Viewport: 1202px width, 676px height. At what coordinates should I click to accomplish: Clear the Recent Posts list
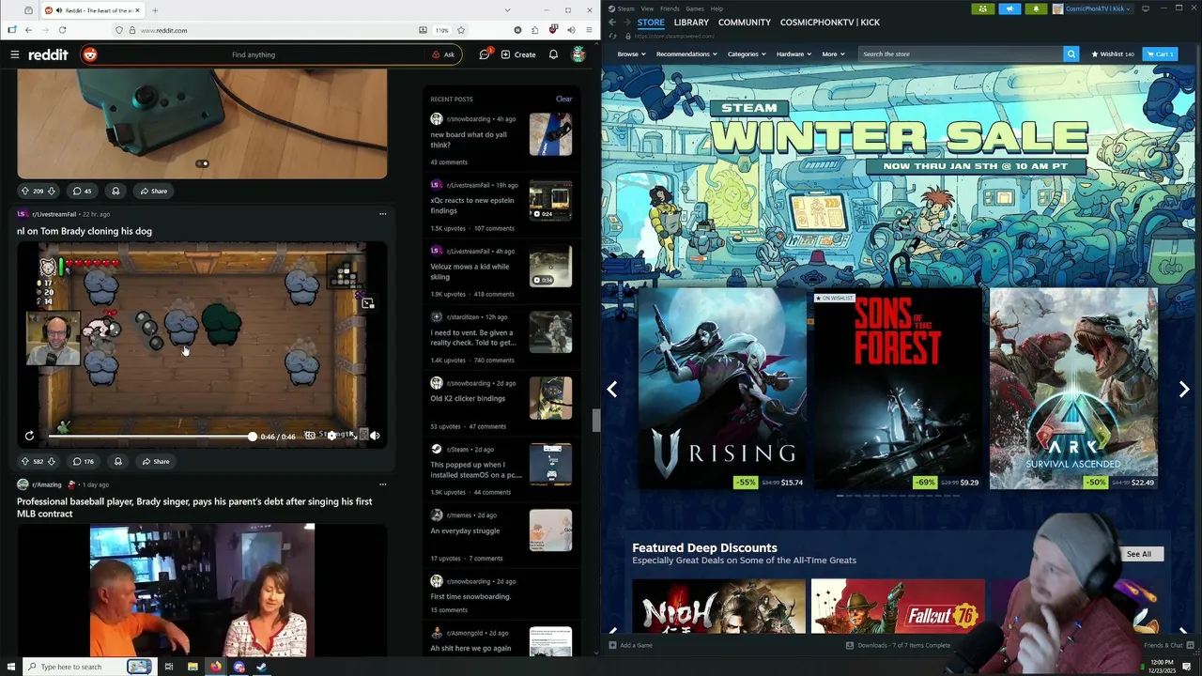pos(563,99)
